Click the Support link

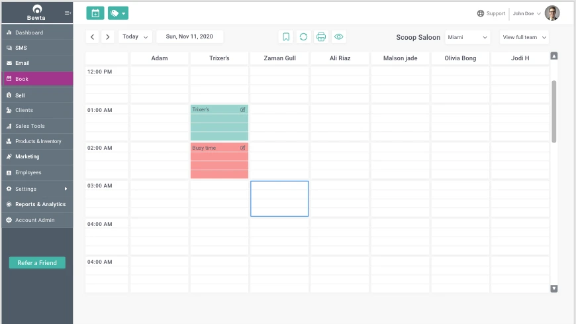[491, 13]
